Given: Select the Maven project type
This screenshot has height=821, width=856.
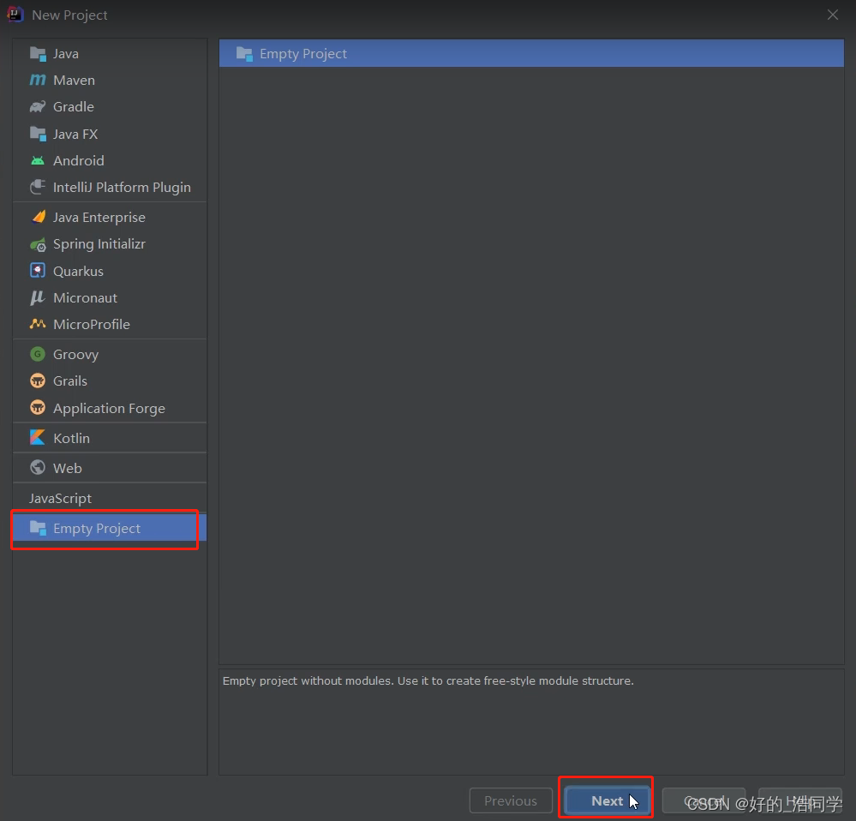Looking at the screenshot, I should tap(110, 81).
